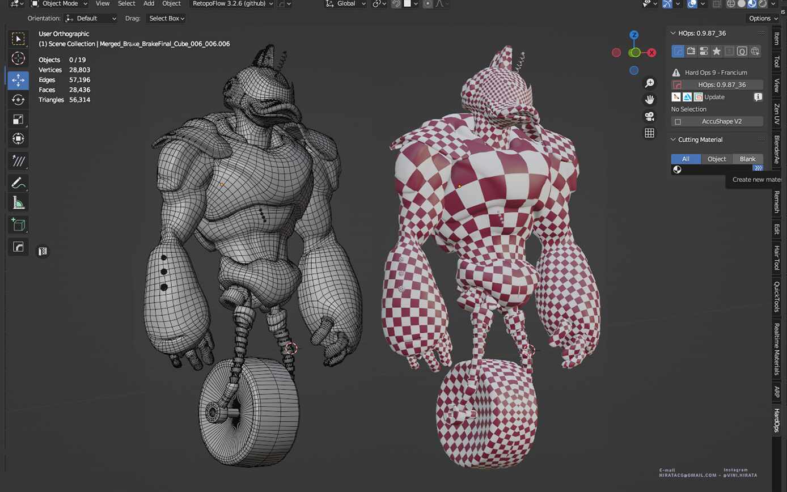This screenshot has width=787, height=492.
Task: Click the bottom rounded-corner tool in left toolbar
Action: pyautogui.click(x=18, y=247)
